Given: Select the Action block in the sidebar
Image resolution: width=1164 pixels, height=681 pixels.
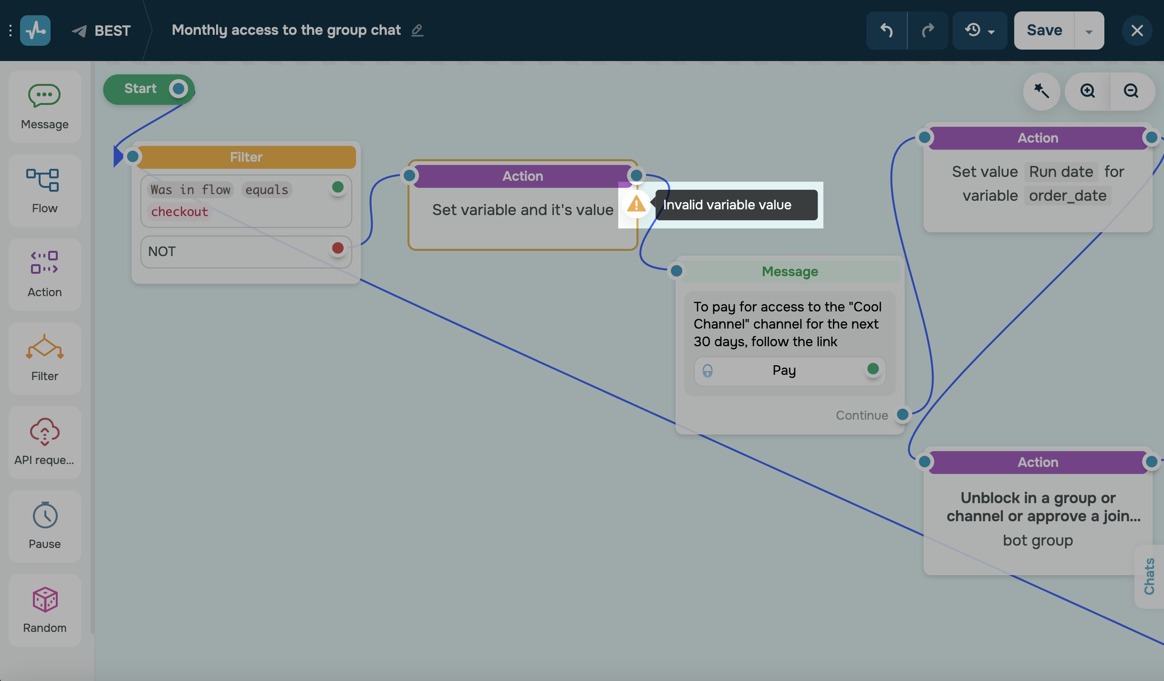Looking at the screenshot, I should tap(44, 274).
